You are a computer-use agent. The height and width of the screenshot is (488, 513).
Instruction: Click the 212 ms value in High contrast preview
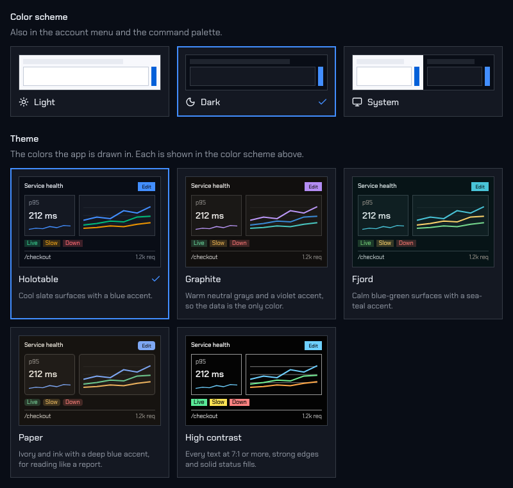point(210,374)
